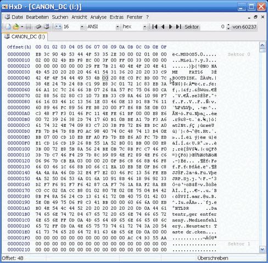Click the Open disk toolbar icon

pos(46,27)
